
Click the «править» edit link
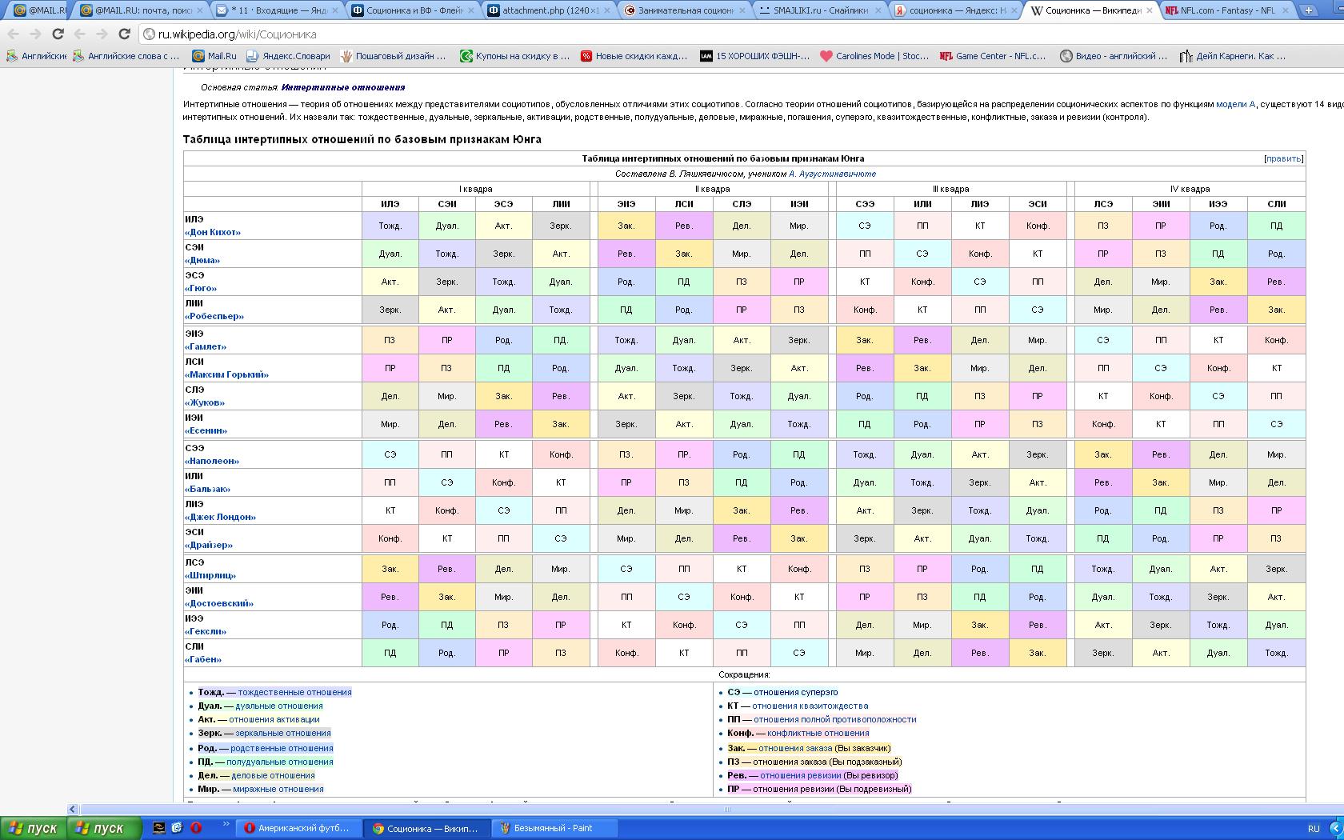(x=1283, y=158)
